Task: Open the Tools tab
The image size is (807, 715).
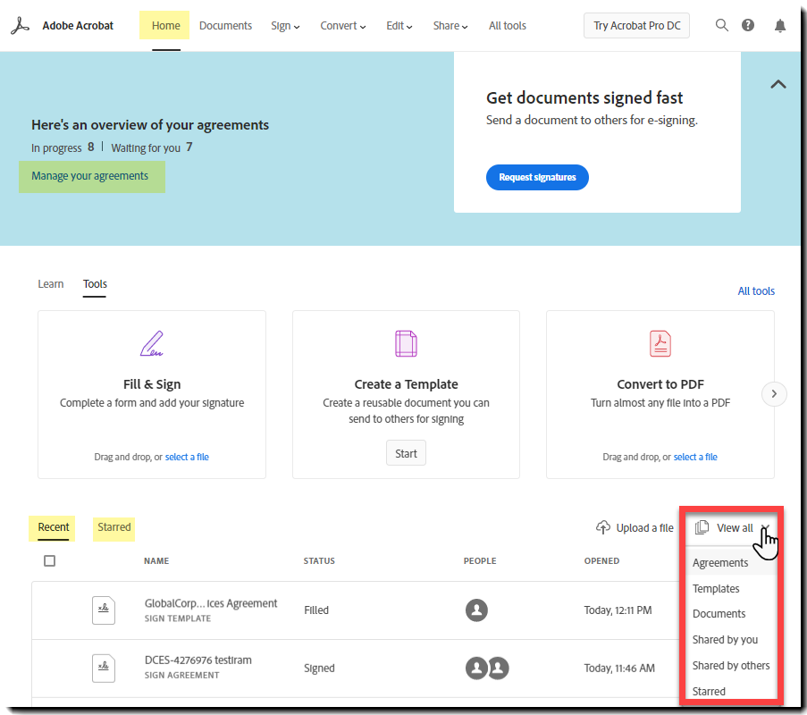Action: [x=94, y=283]
